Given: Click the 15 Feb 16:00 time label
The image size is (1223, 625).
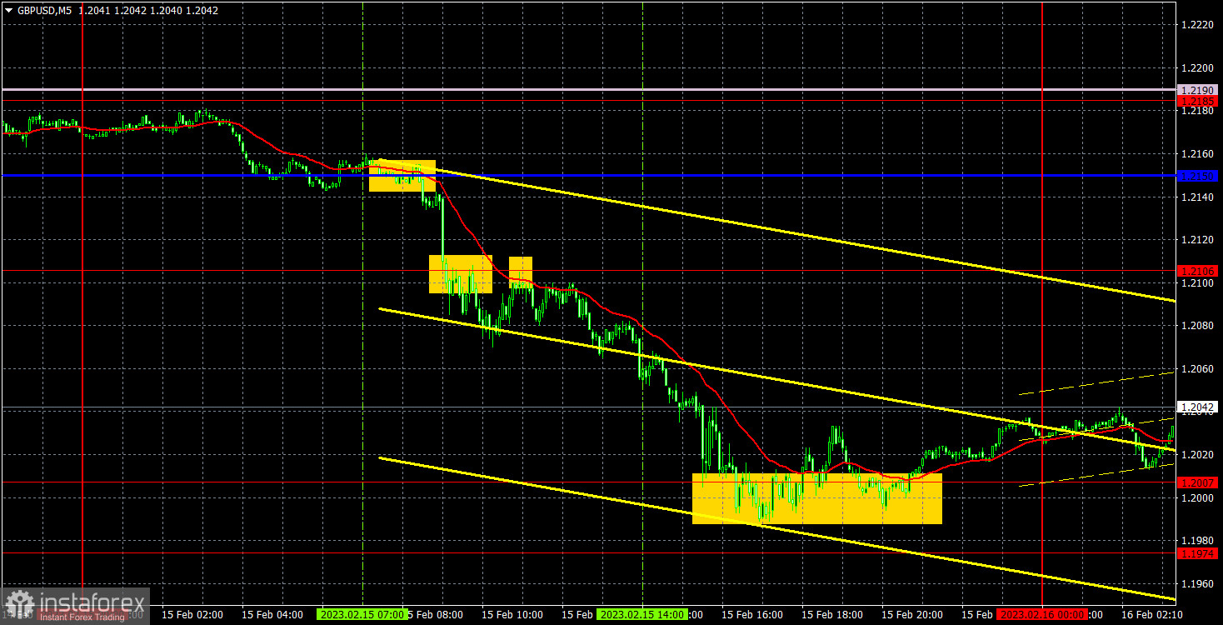Looking at the screenshot, I should tap(752, 614).
